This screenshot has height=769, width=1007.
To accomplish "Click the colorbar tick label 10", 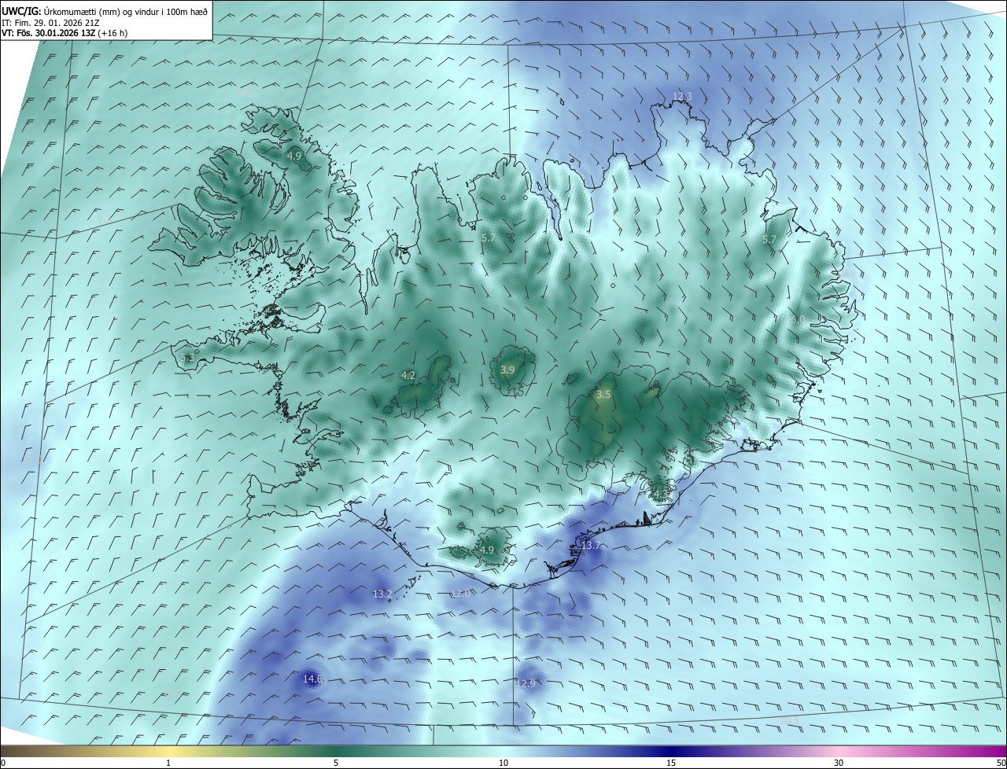I will coord(503,763).
